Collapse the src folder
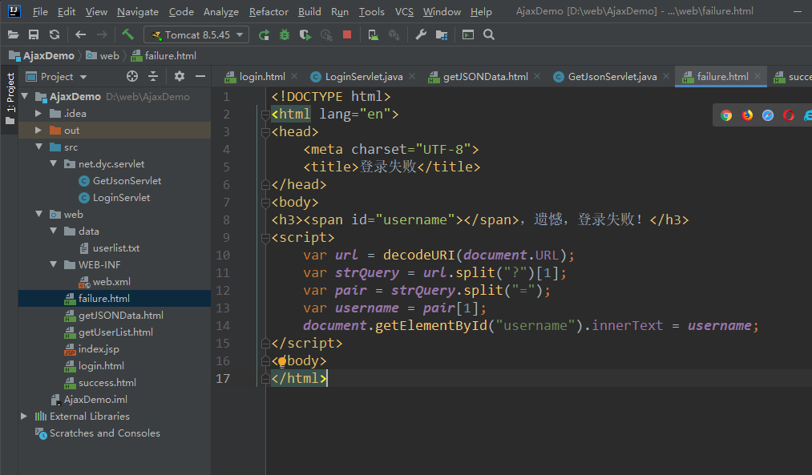 [39, 147]
